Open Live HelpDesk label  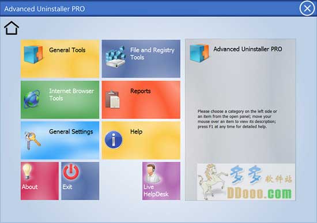(156, 191)
